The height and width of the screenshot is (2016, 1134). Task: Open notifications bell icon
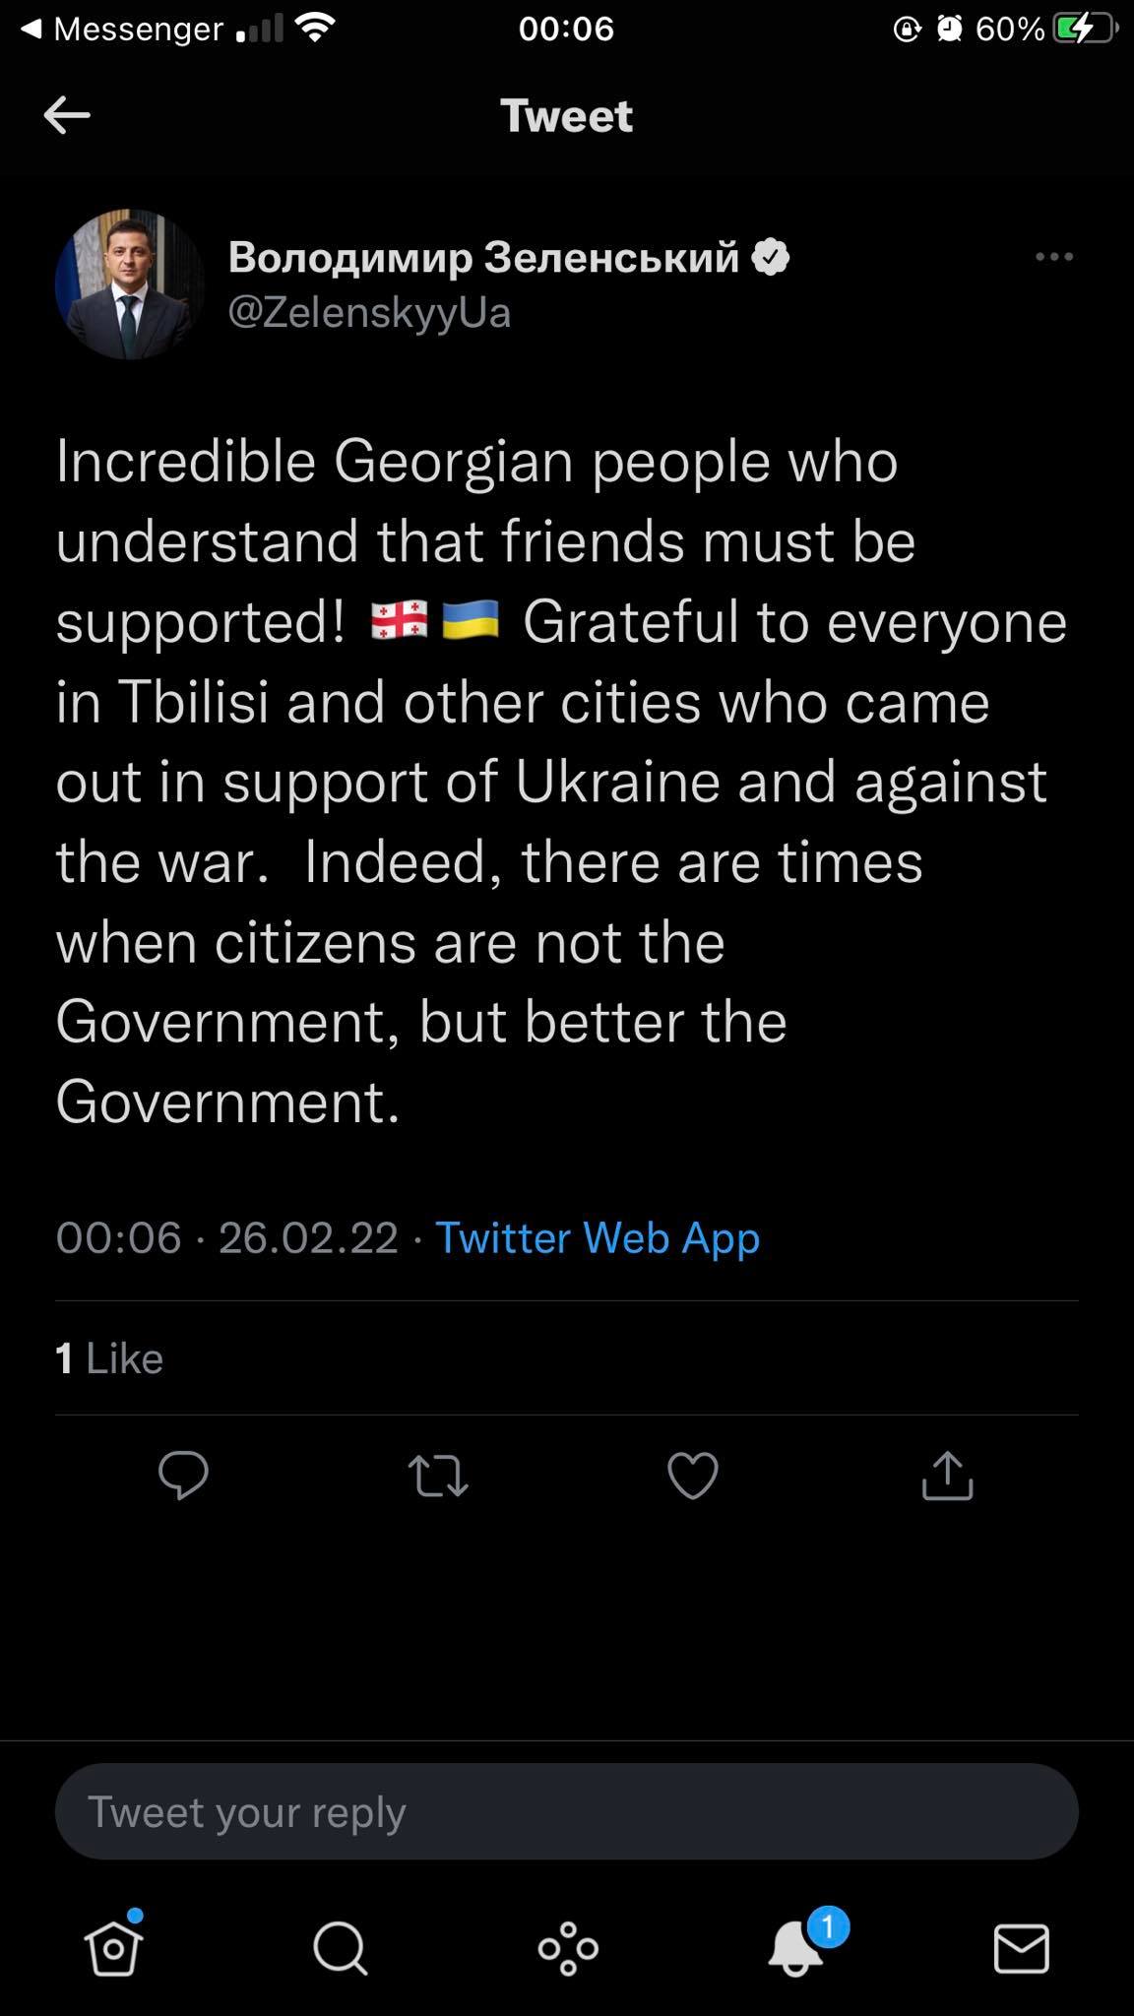795,1947
